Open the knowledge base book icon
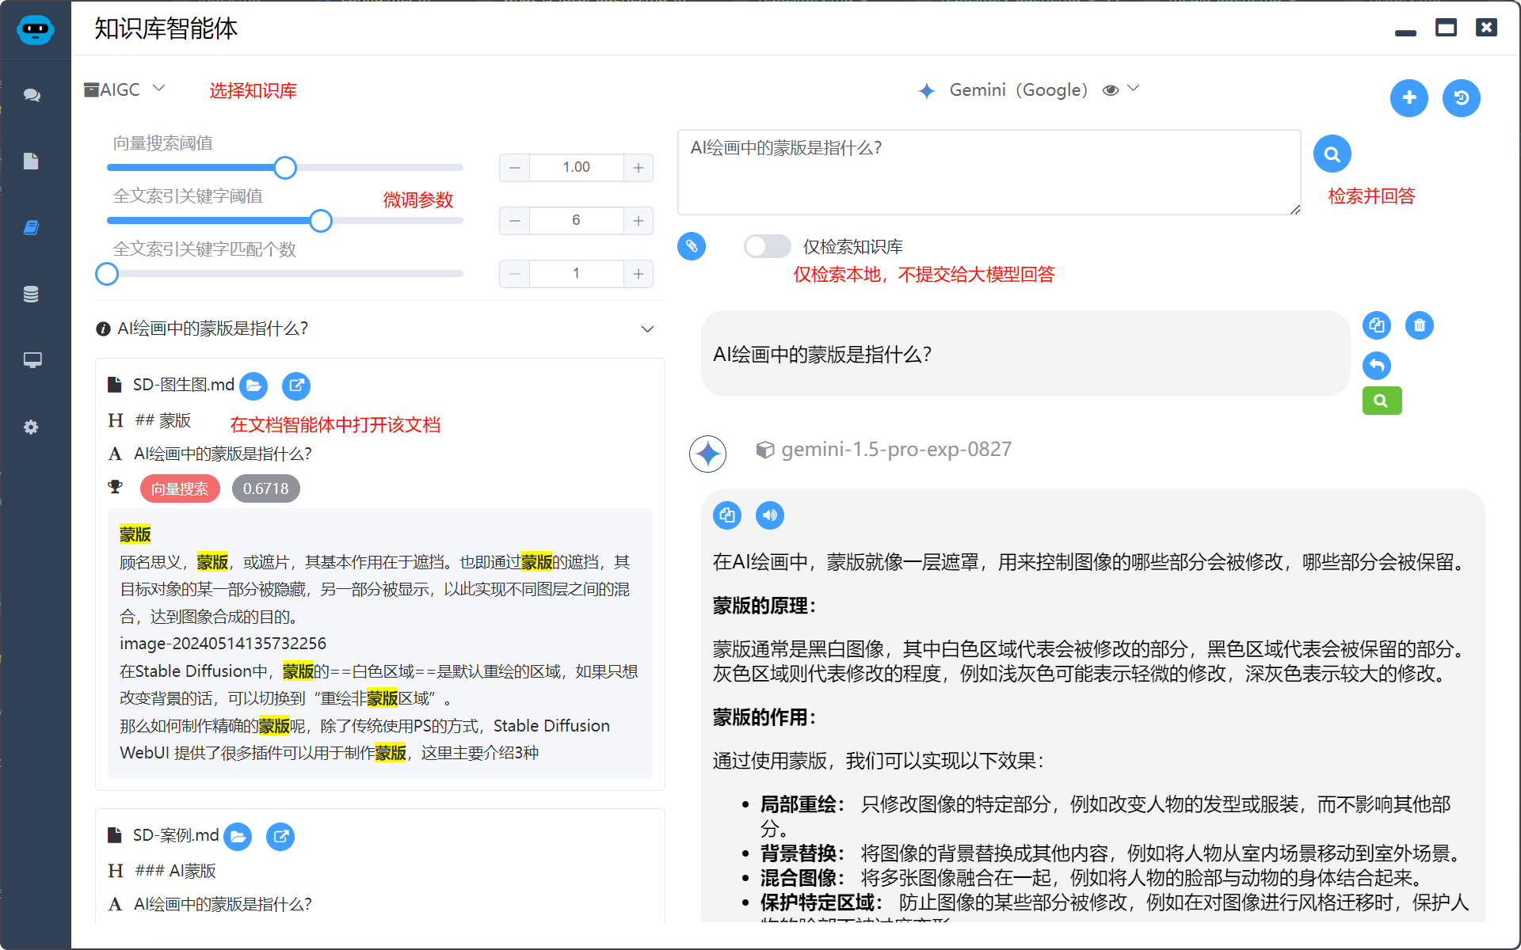 click(32, 228)
